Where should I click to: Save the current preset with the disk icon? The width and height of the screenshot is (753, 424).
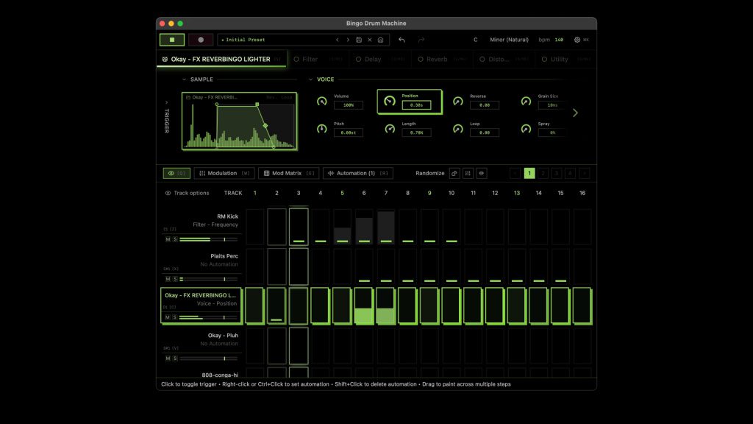(359, 40)
